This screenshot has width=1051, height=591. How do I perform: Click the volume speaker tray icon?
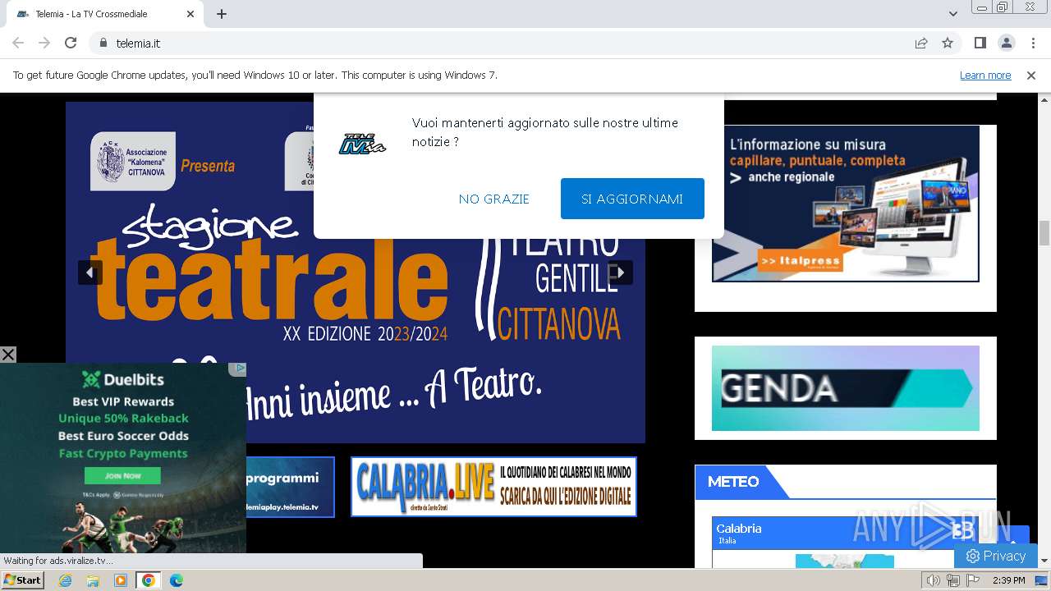934,580
